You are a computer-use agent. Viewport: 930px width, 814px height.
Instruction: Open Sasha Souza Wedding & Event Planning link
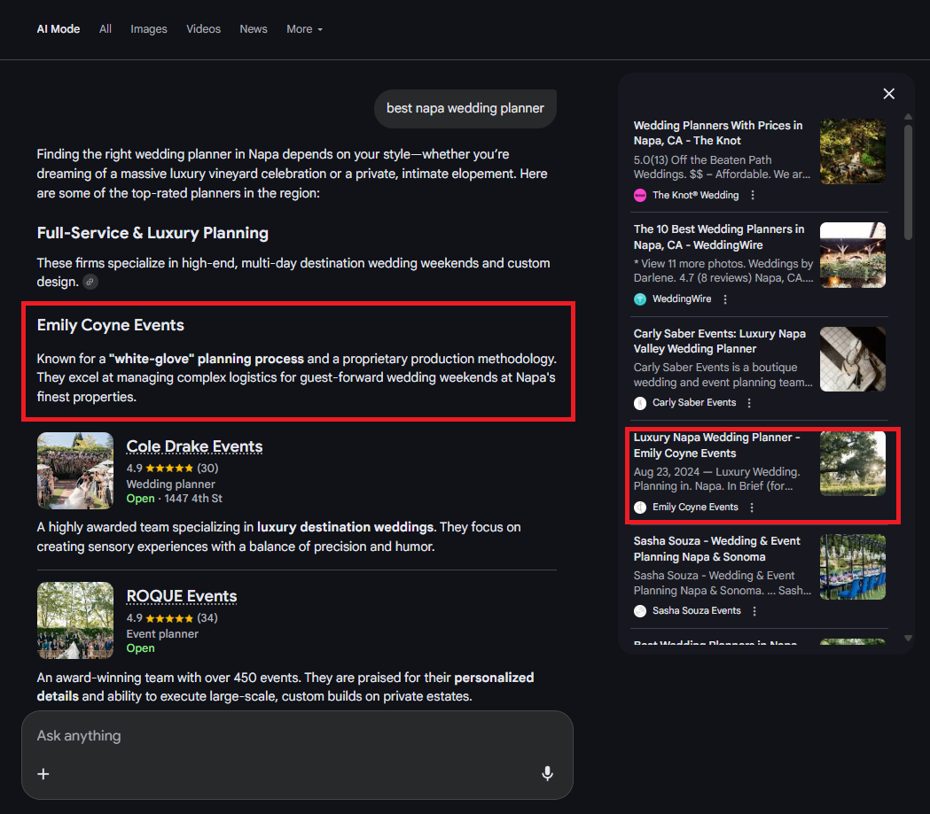716,548
